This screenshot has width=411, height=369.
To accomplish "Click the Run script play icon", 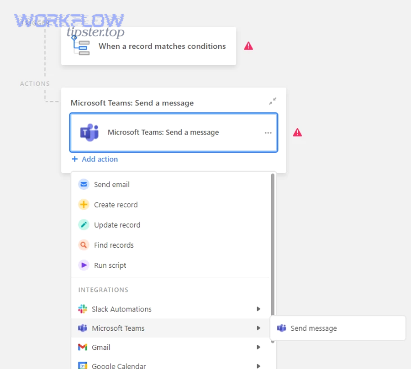I will point(84,265).
